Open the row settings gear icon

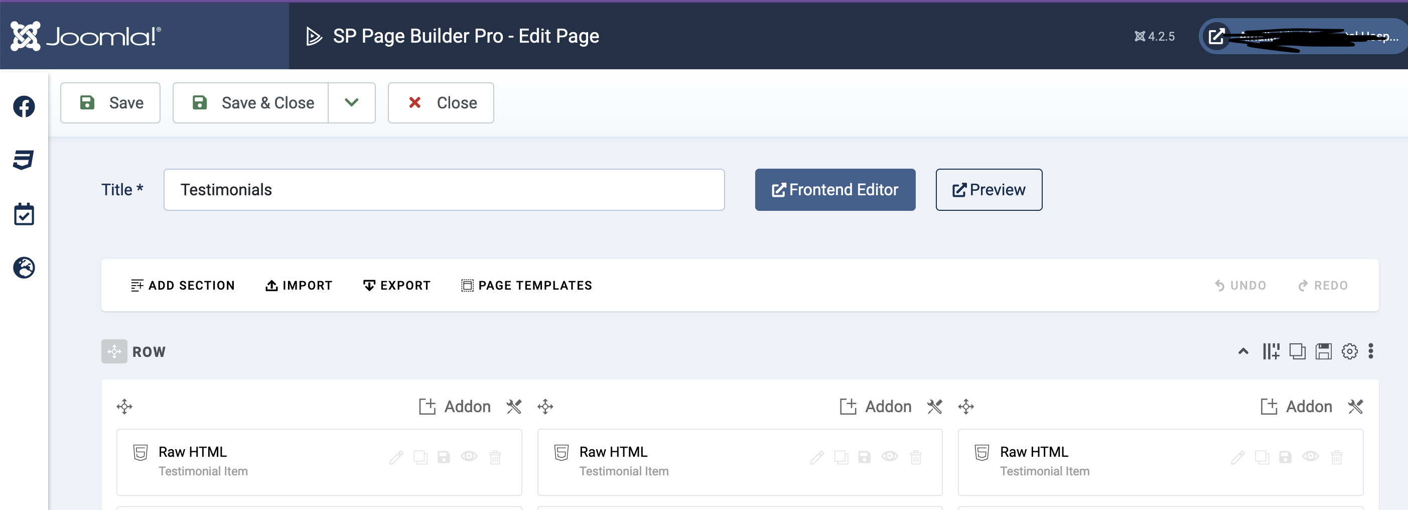pyautogui.click(x=1349, y=351)
